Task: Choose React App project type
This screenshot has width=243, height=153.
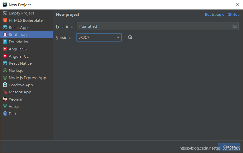Action: [x=26, y=27]
